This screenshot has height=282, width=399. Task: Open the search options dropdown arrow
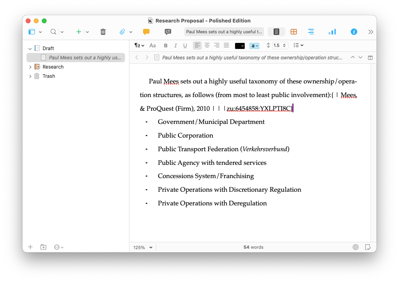click(x=62, y=32)
